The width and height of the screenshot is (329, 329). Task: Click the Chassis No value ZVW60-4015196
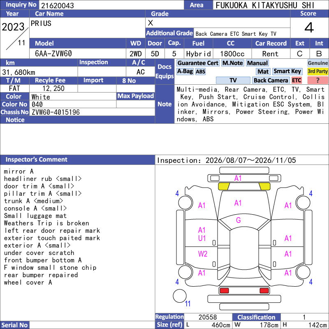click(56, 112)
